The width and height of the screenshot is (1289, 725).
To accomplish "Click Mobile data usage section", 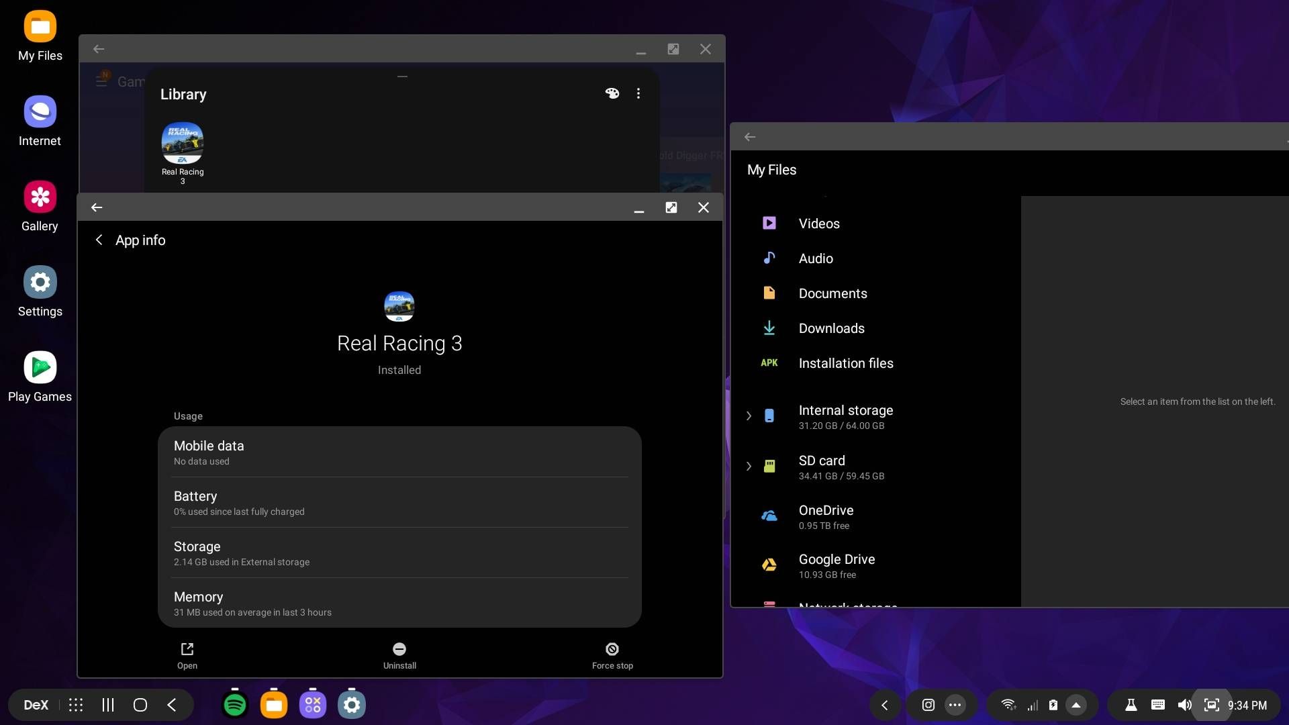I will click(399, 452).
